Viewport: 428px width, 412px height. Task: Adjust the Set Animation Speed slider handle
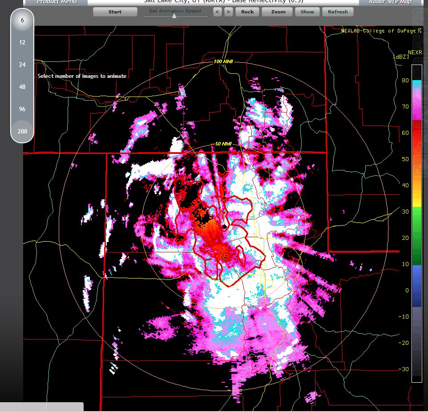pyautogui.click(x=174, y=16)
